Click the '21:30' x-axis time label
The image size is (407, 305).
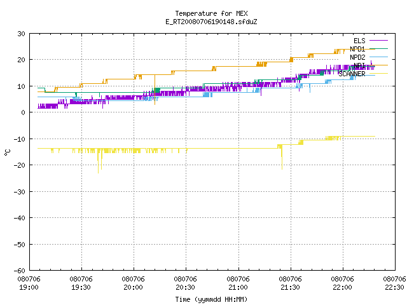(290, 287)
